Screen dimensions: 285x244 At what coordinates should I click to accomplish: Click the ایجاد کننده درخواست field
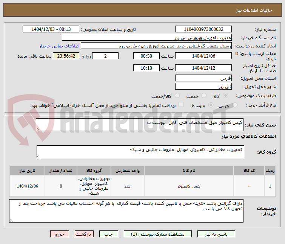click(156, 46)
